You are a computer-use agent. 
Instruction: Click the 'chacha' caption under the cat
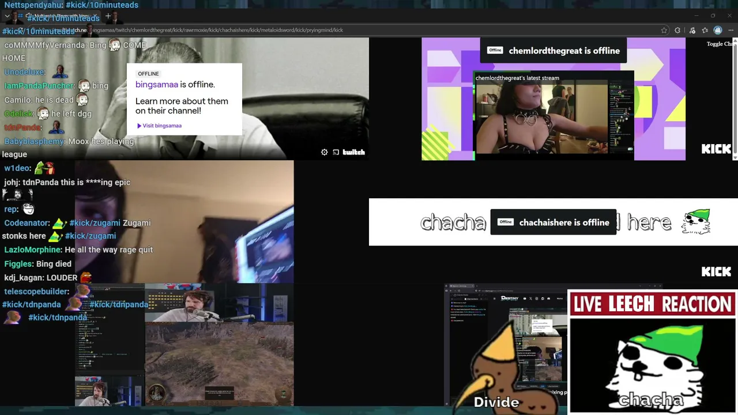pos(652,399)
